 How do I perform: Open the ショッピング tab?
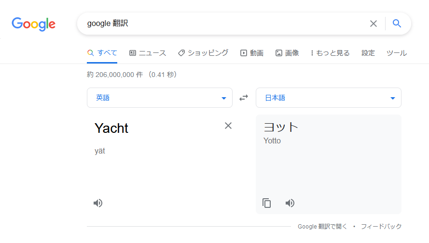coord(203,53)
